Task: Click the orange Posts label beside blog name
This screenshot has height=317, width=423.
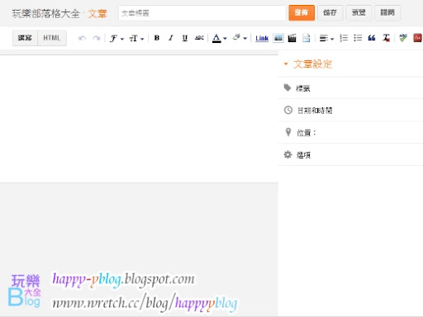Action: (97, 13)
